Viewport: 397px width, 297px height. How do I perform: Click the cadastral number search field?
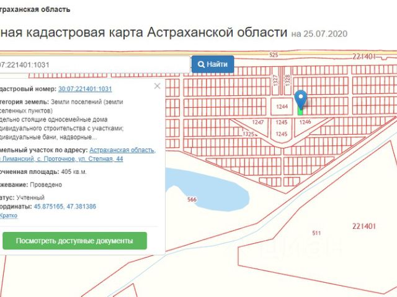click(x=93, y=64)
